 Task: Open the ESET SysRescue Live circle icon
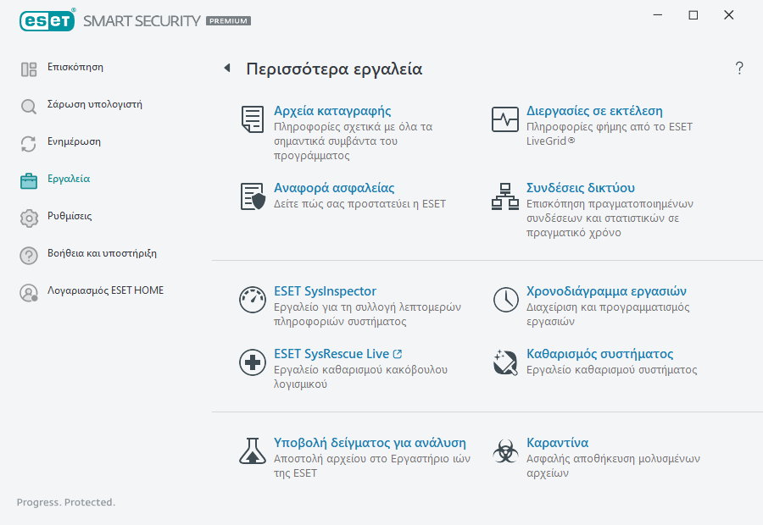(252, 362)
